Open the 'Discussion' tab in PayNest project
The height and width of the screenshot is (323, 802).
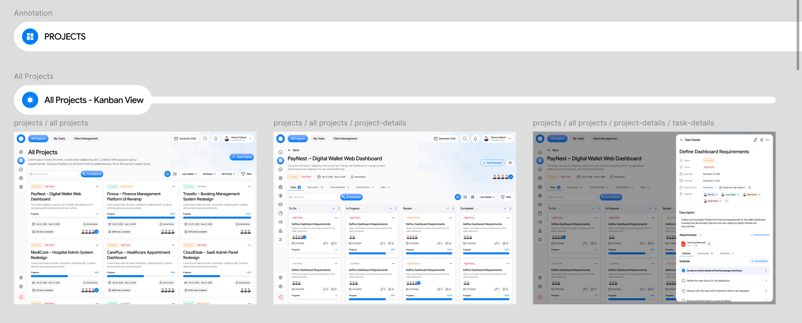314,187
